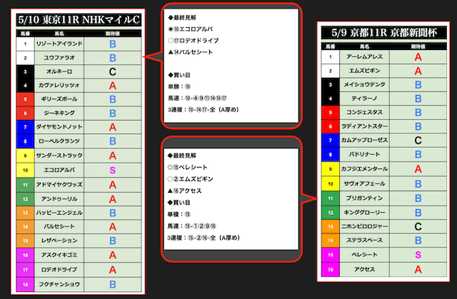
Task: Click the red A rating for カヴァレリッツォ
Action: pos(113,86)
